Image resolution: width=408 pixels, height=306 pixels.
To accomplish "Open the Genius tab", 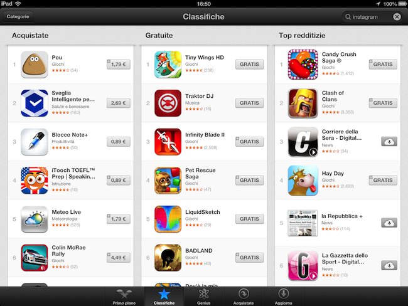I will [x=204, y=297].
